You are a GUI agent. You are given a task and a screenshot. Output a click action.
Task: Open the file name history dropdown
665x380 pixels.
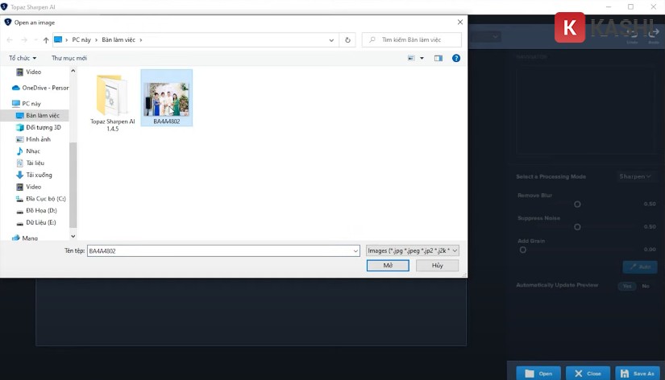point(355,251)
